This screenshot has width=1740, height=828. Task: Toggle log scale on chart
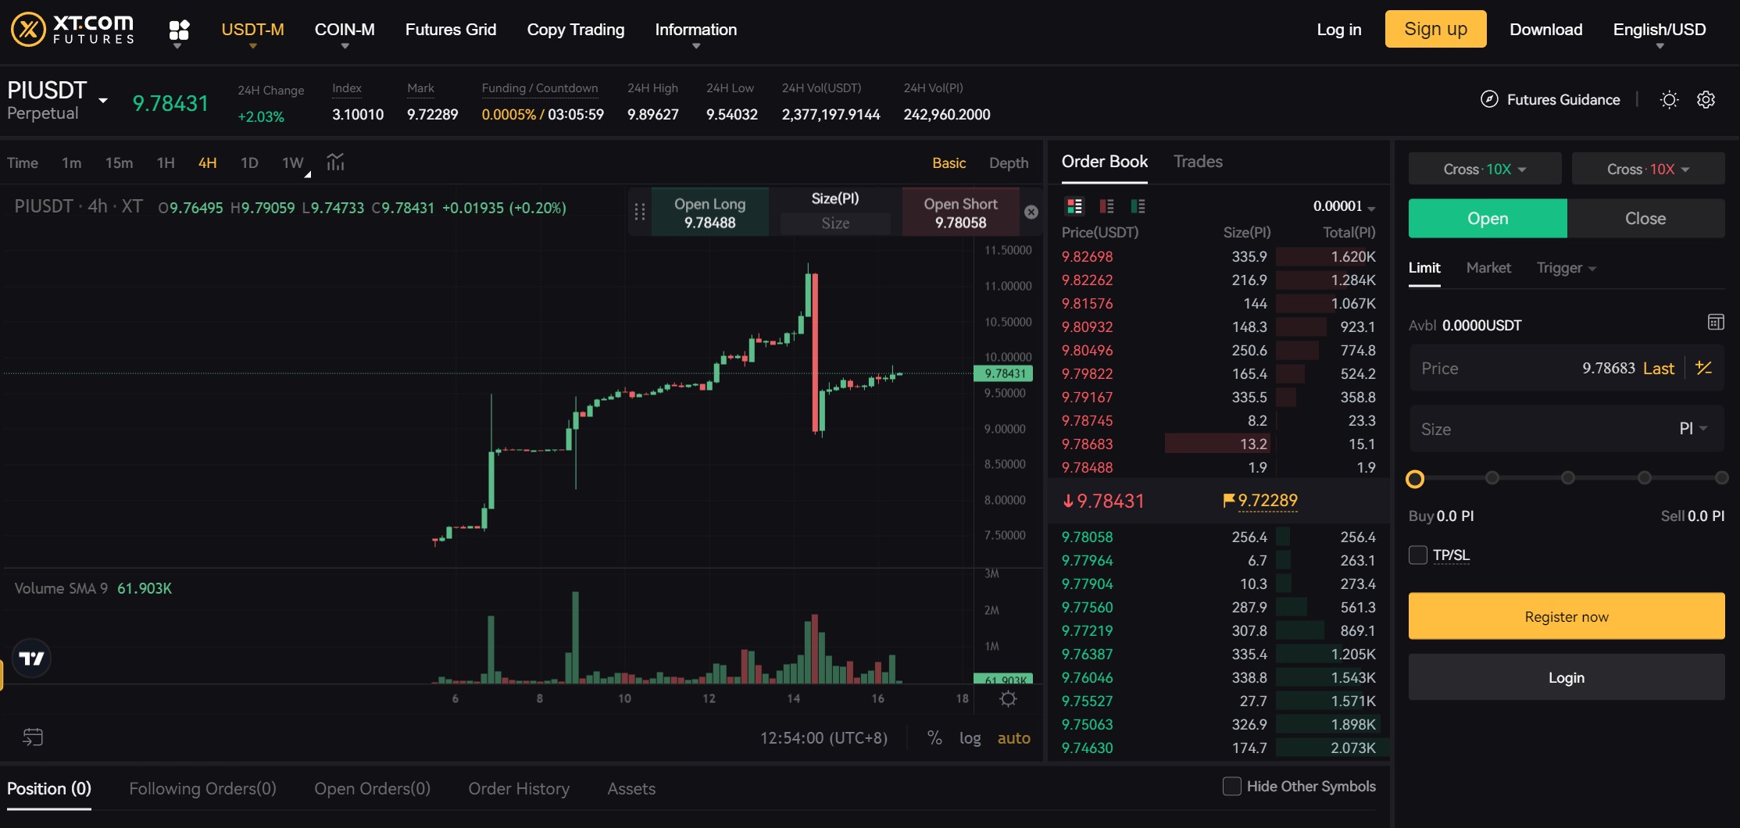pos(970,738)
